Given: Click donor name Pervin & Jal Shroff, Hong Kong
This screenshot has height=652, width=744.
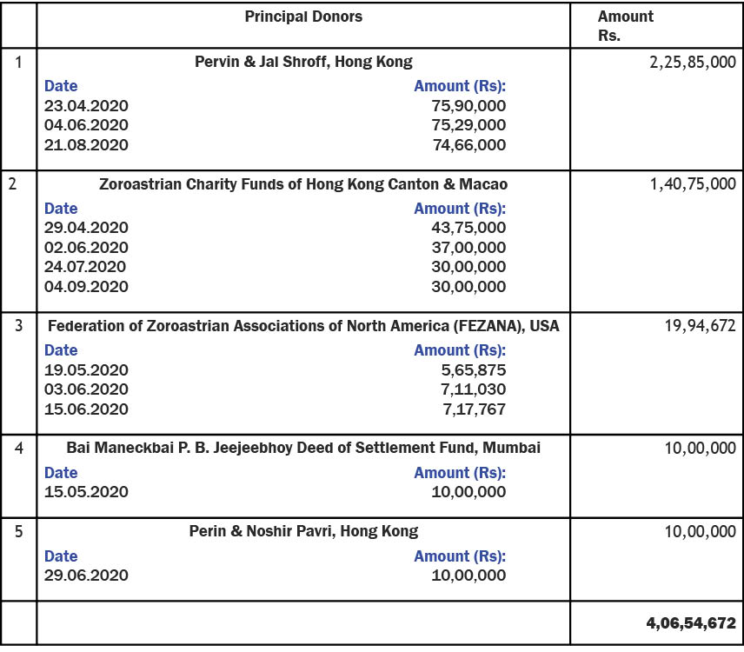Looking at the screenshot, I should (x=303, y=62).
